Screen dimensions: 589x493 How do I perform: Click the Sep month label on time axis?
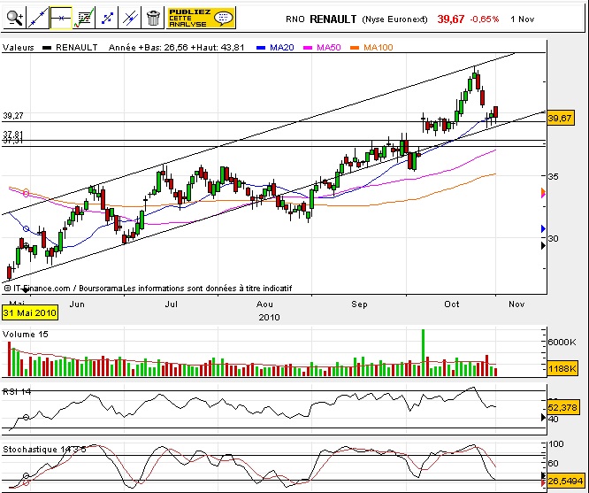tap(359, 304)
